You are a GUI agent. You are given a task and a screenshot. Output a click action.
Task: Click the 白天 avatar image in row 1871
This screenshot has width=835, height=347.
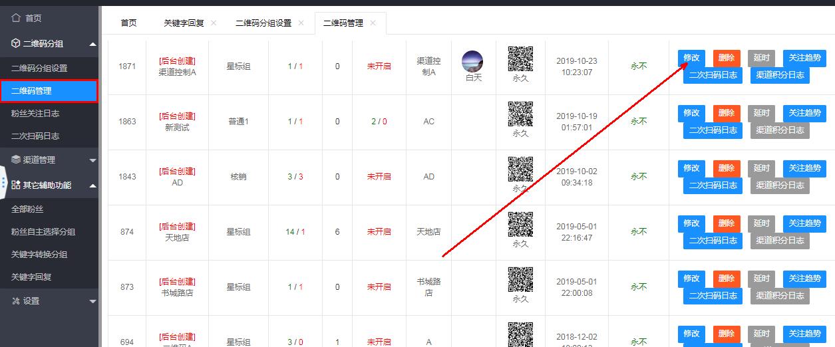(472, 61)
